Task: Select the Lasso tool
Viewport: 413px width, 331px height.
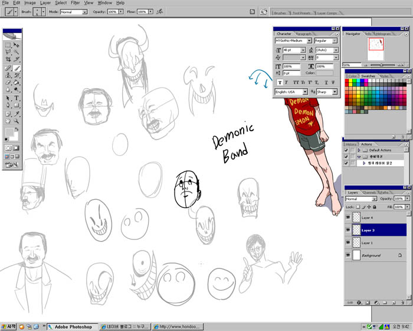Action: 8,52
